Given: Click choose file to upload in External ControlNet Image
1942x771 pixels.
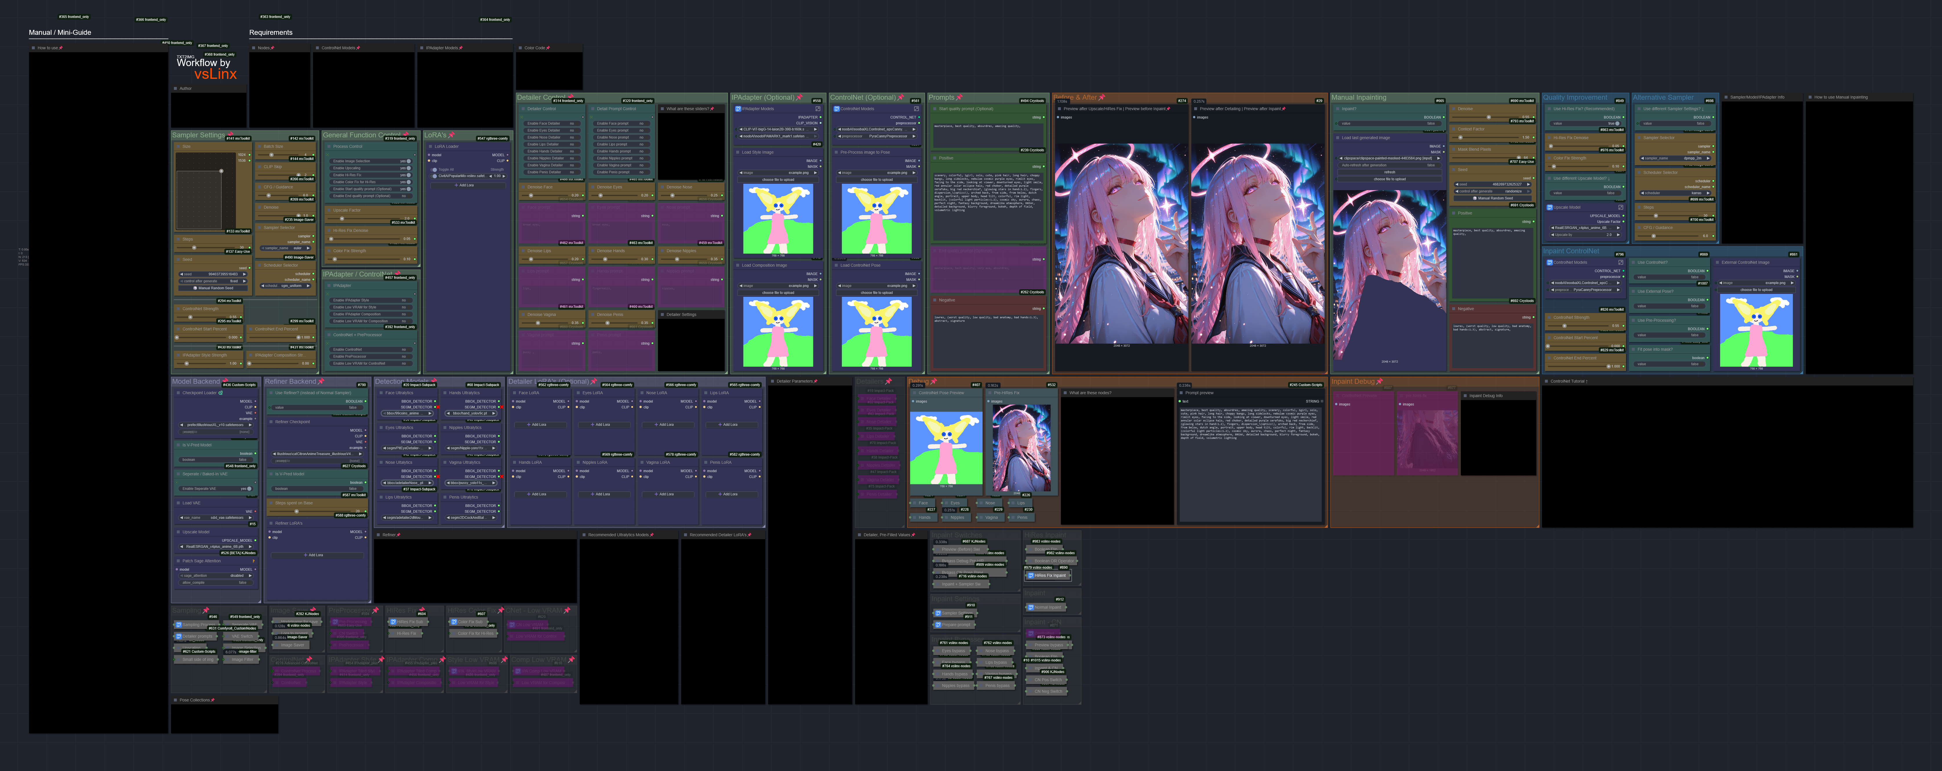Looking at the screenshot, I should tap(1756, 289).
